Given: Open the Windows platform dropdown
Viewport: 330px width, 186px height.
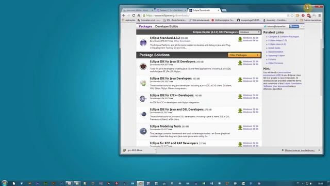Looking at the screenshot, I should point(250,32).
